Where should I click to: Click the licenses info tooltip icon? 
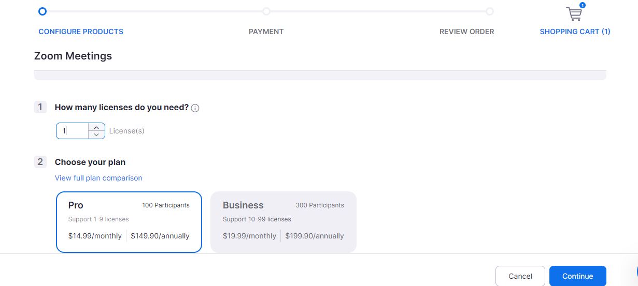[x=195, y=108]
